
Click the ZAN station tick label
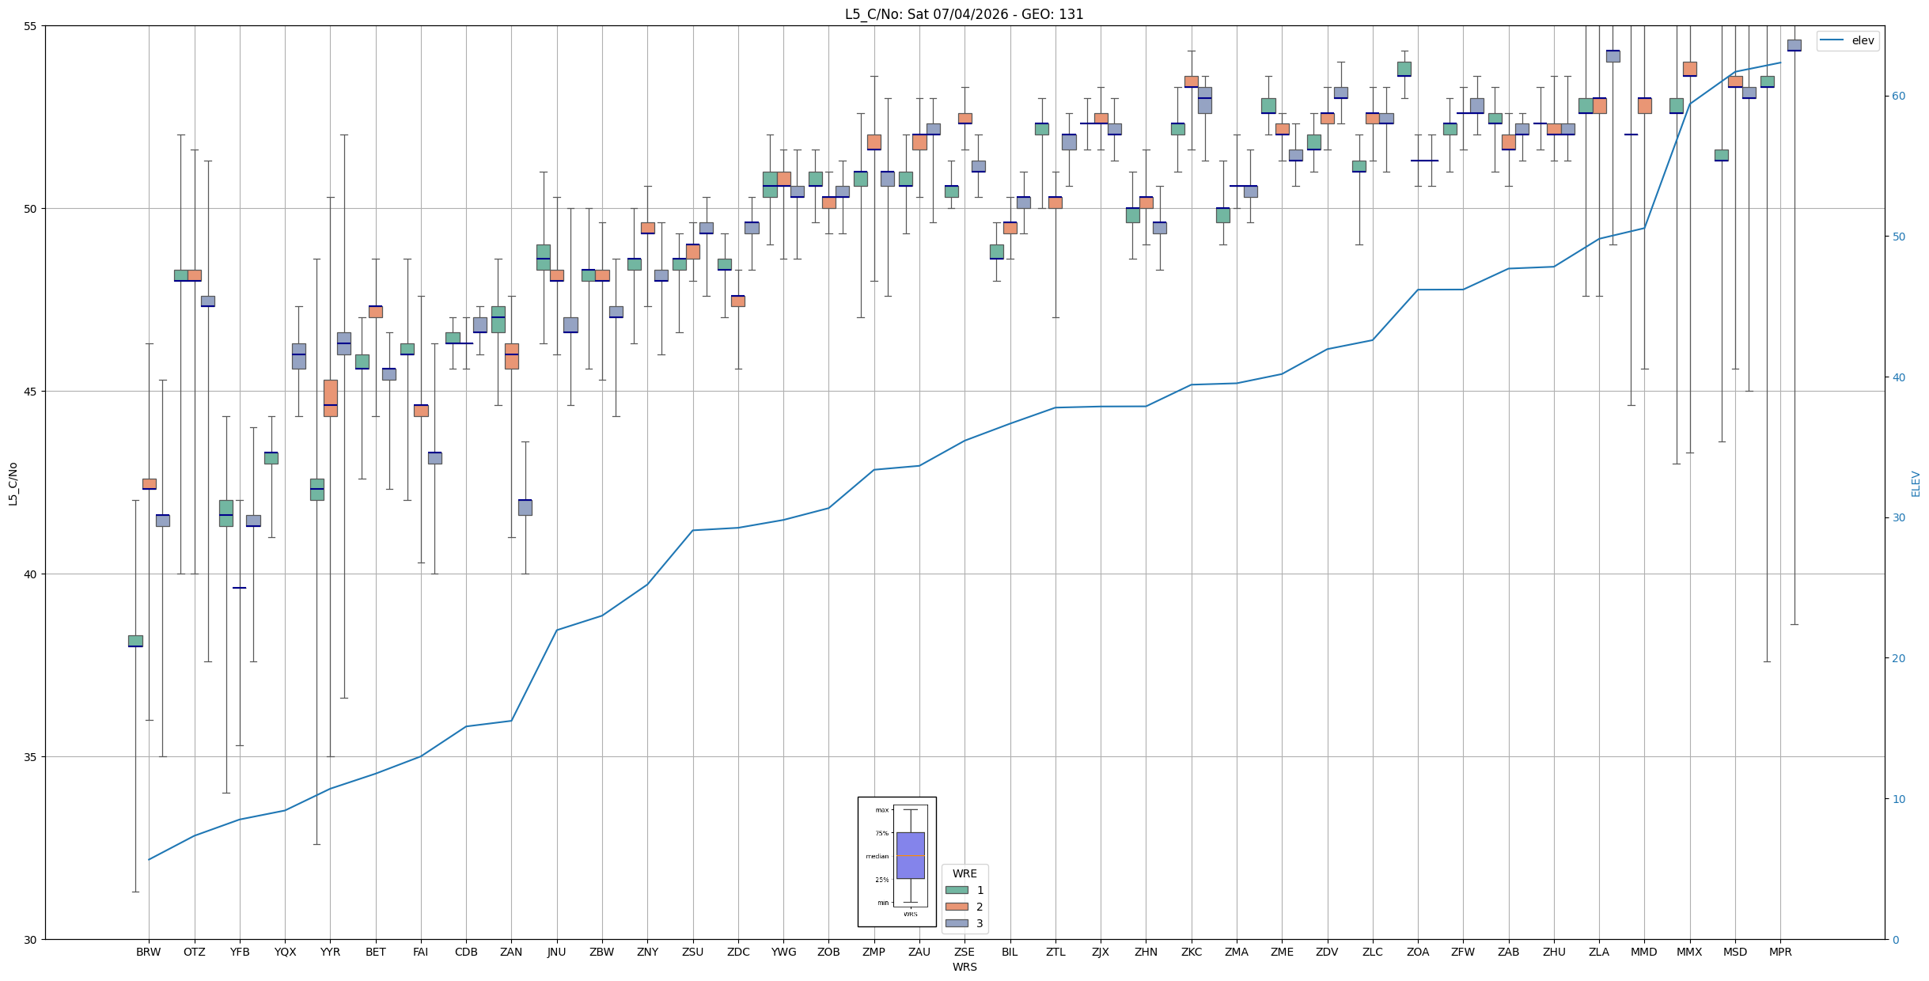coord(511,952)
